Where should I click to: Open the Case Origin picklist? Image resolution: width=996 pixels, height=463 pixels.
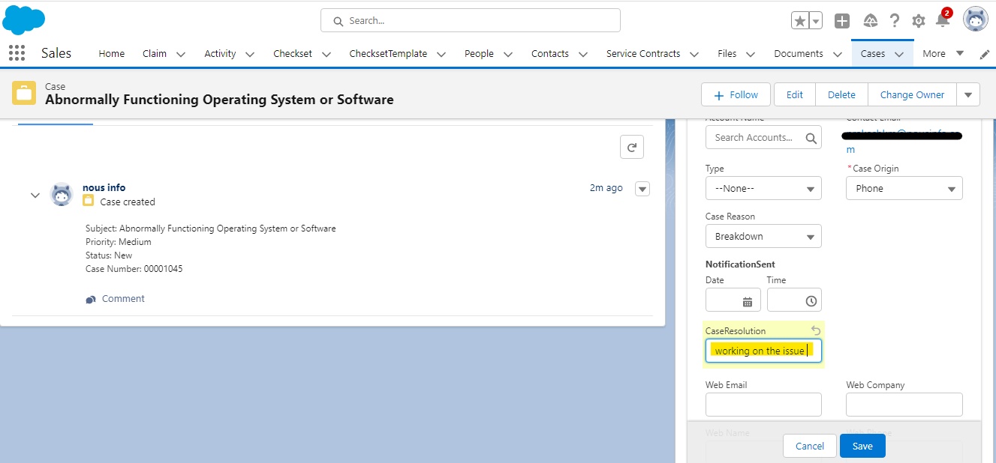click(x=904, y=188)
